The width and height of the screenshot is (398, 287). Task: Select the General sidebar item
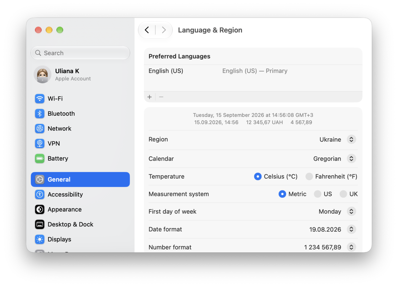point(80,180)
